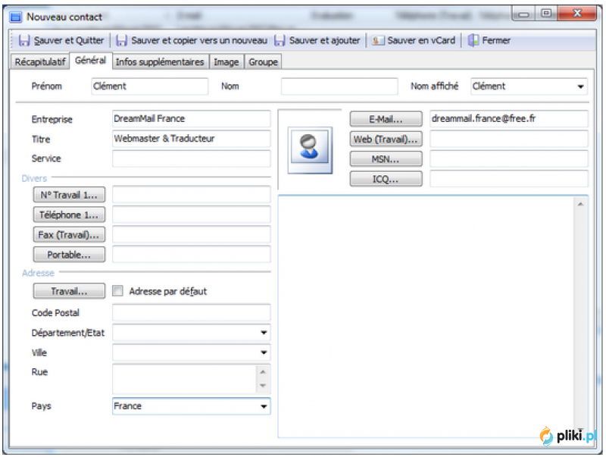Image resolution: width=606 pixels, height=457 pixels.
Task: Click the MSN... button
Action: pos(386,159)
